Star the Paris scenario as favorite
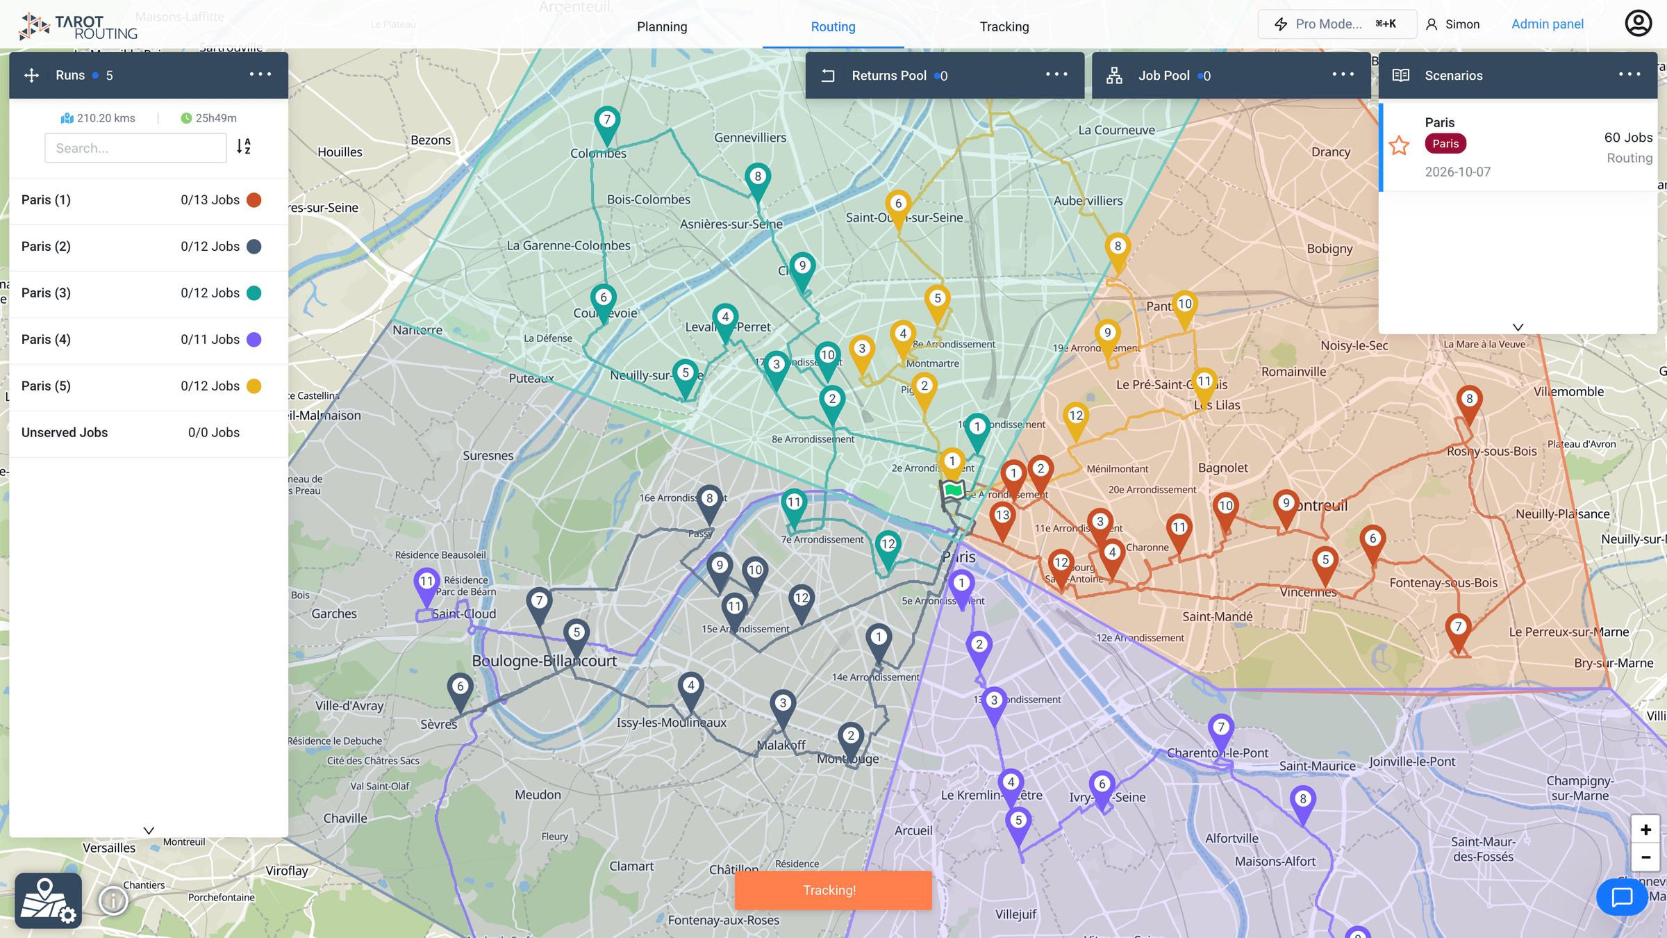This screenshot has height=938, width=1667. tap(1399, 146)
